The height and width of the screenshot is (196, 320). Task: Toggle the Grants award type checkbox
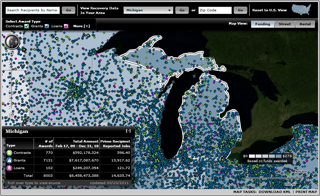coord(47,26)
